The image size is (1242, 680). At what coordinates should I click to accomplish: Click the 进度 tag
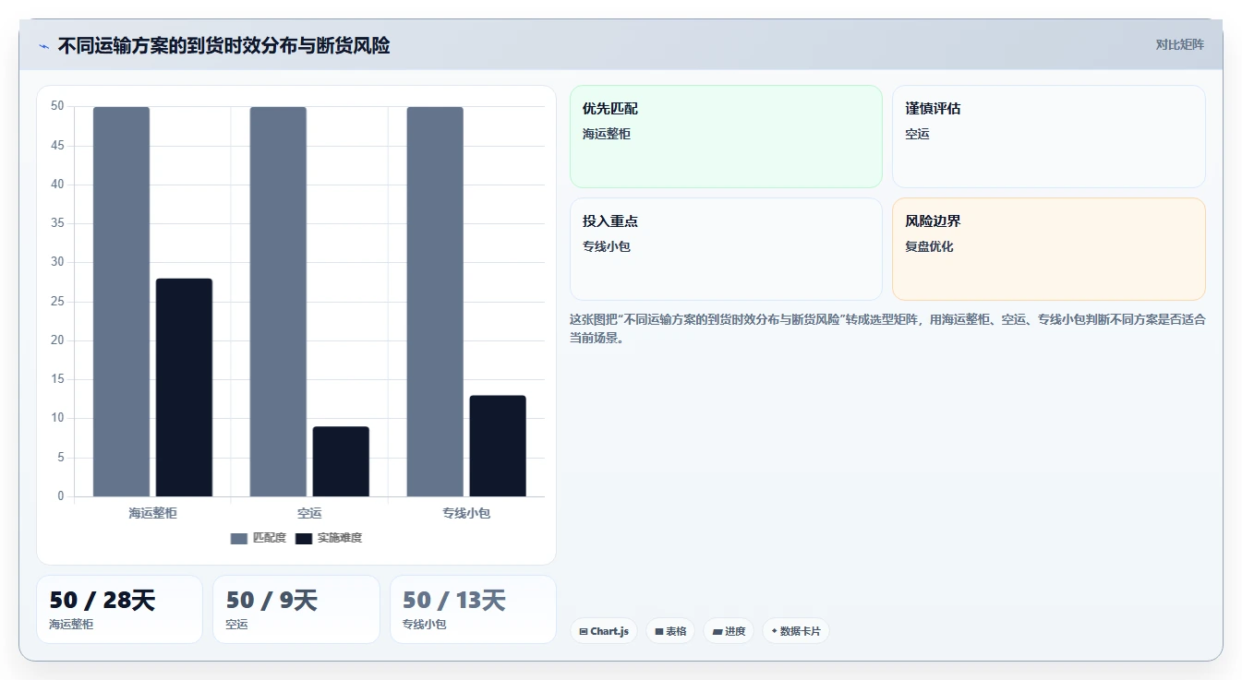pos(729,631)
